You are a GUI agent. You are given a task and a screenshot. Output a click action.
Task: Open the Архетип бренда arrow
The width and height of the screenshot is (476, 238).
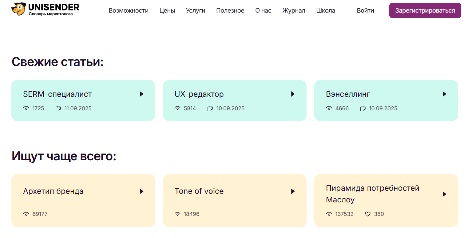(141, 191)
